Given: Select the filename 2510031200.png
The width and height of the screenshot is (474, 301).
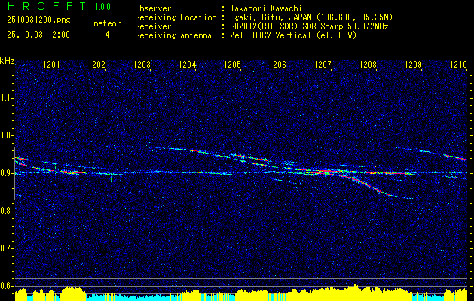Looking at the screenshot, I should 38,20.
